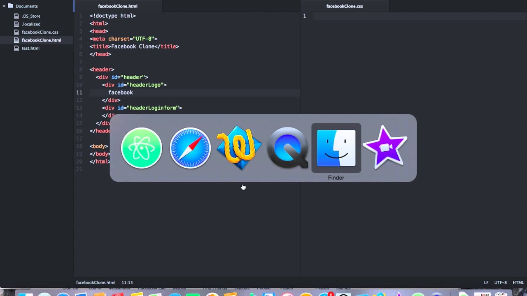Activate the facebookClone.html editor tab

pyautogui.click(x=118, y=6)
